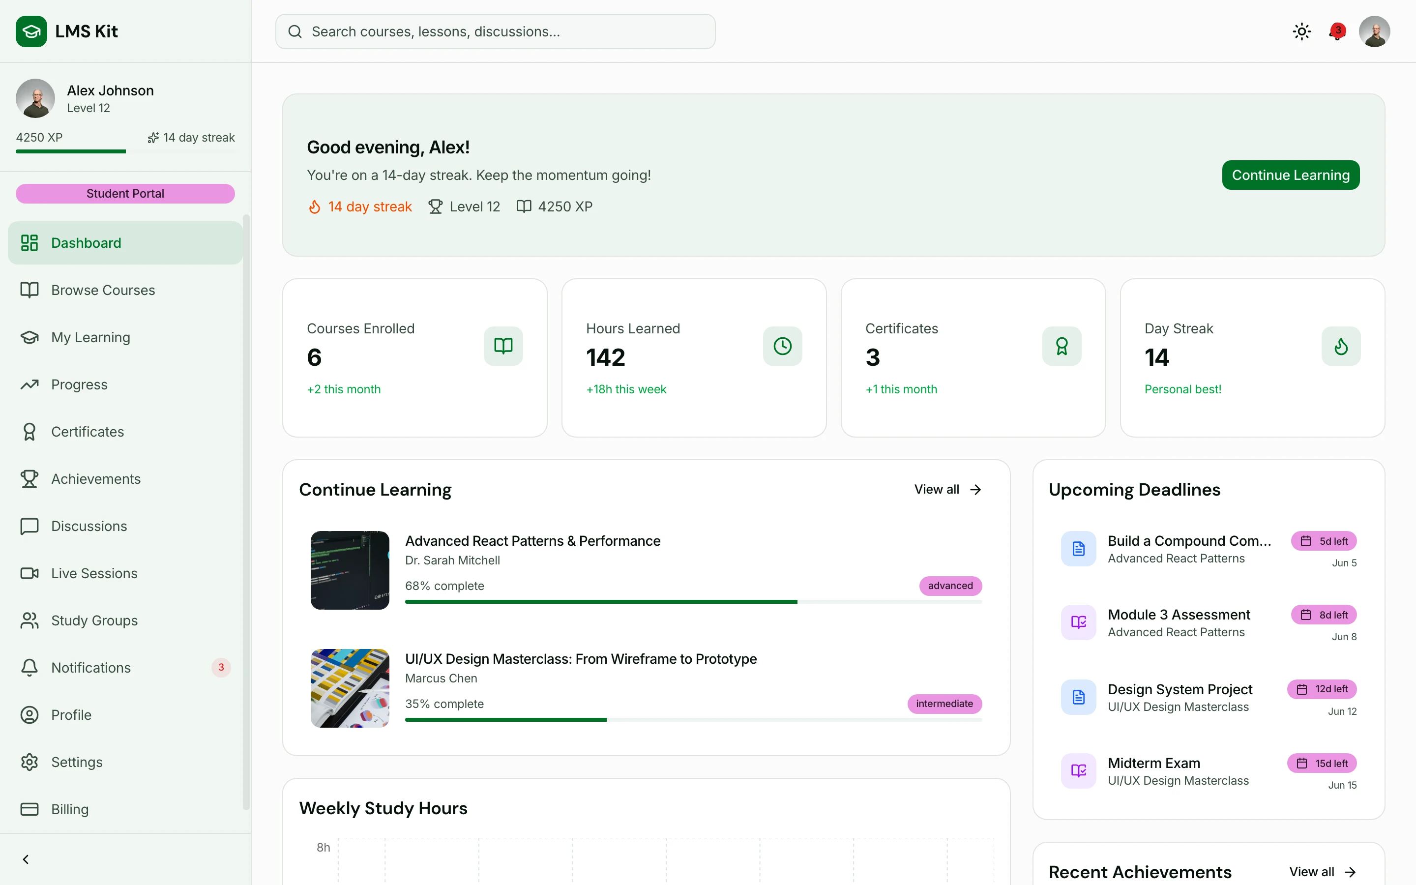Click the Profile user-circle icon
Viewport: 1416px width, 885px height.
[x=29, y=715]
